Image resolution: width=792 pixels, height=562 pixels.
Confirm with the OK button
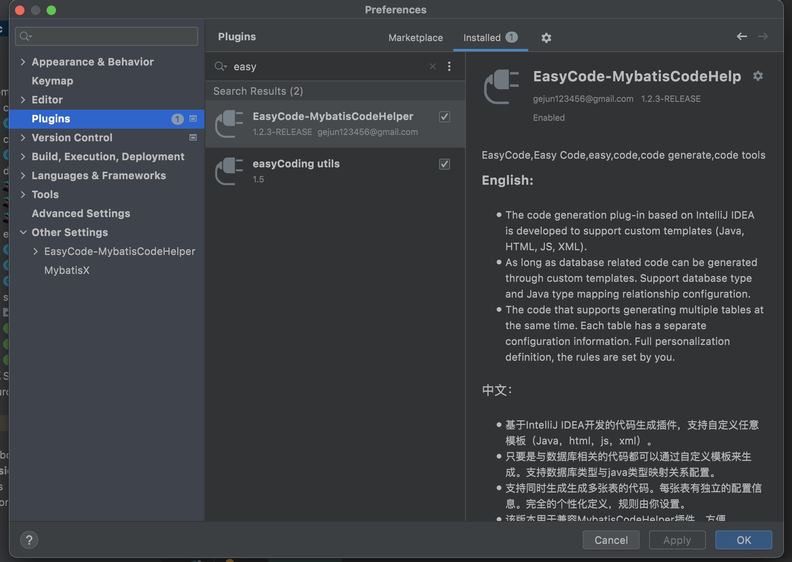click(x=743, y=540)
